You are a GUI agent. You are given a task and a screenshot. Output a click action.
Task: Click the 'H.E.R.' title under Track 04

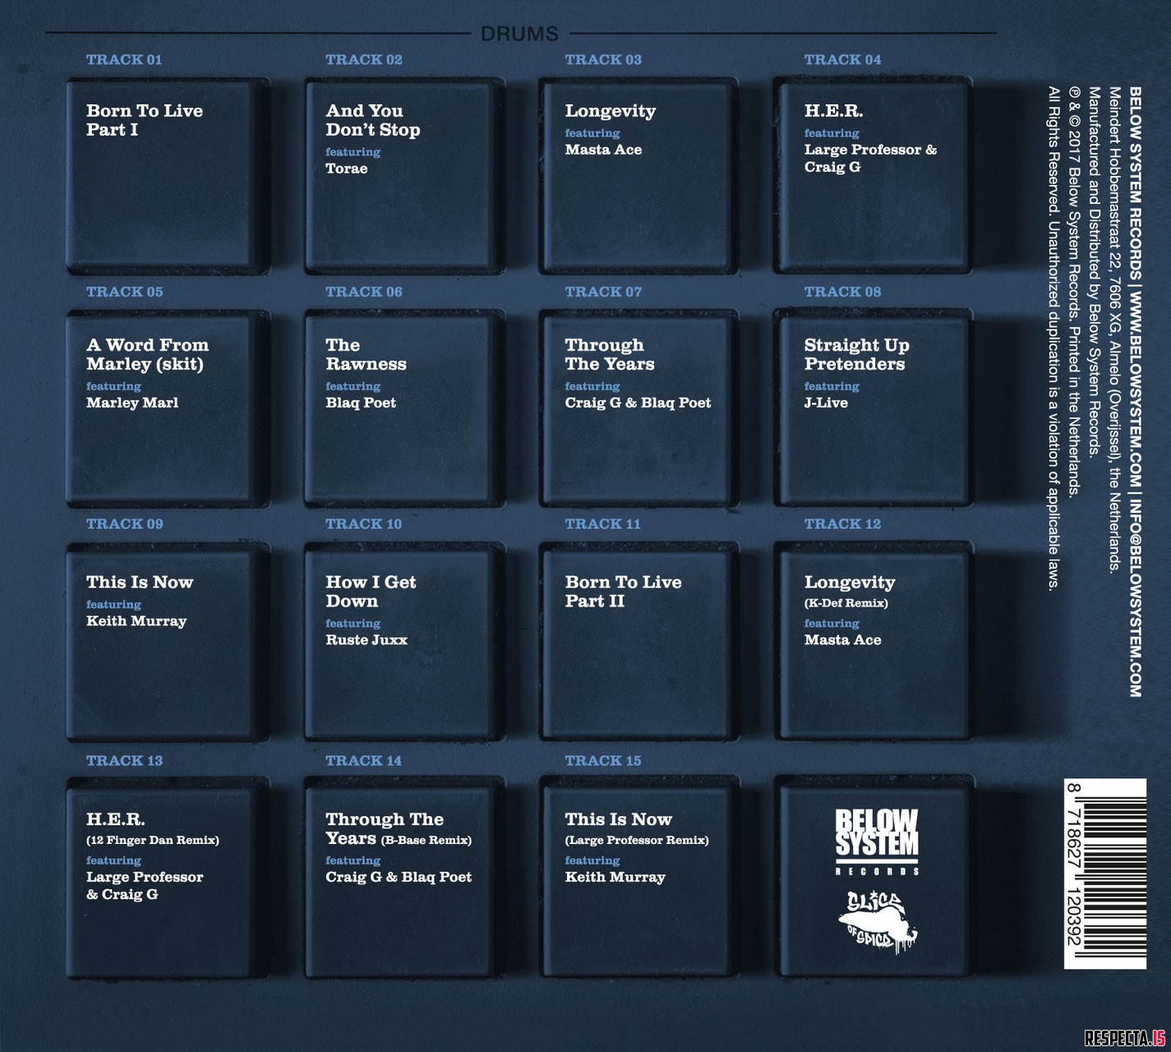(833, 111)
